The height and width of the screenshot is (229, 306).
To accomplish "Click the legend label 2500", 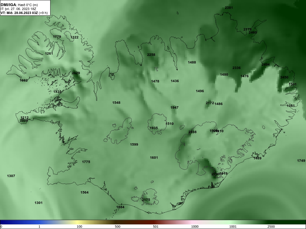I will [271, 227].
